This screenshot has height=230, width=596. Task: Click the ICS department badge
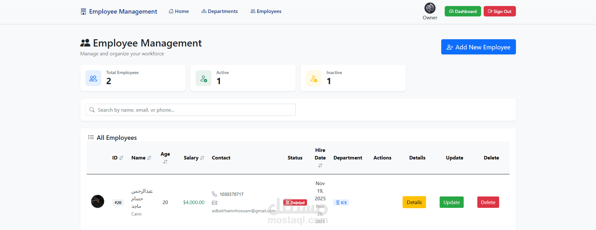click(341, 202)
